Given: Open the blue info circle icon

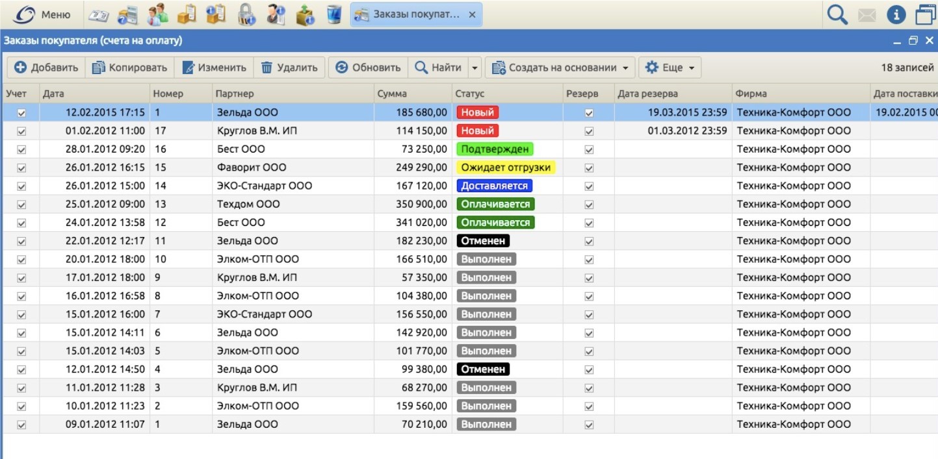Looking at the screenshot, I should pyautogui.click(x=896, y=14).
